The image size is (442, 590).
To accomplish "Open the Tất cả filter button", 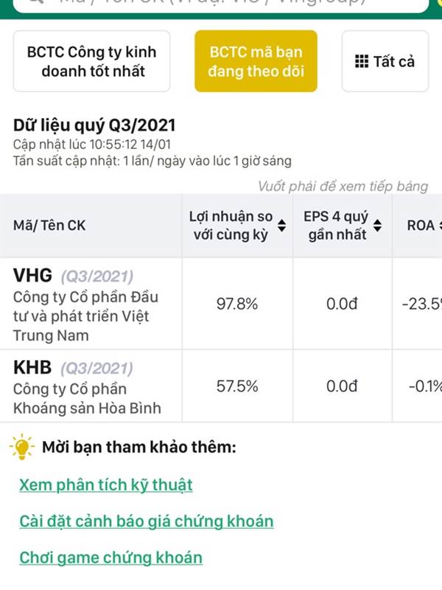I will [385, 61].
